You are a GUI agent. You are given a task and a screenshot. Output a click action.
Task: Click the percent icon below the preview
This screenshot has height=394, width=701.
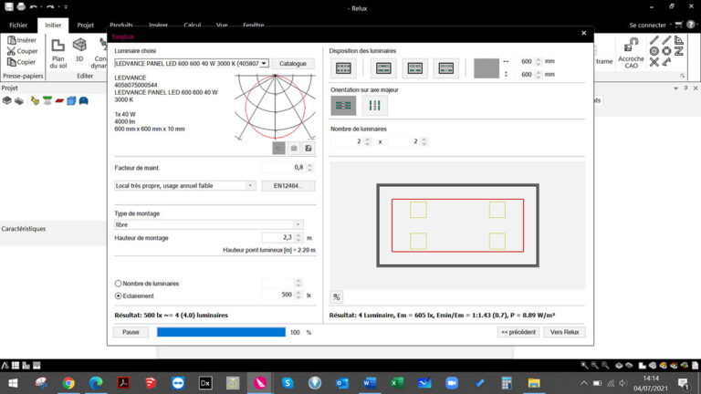click(337, 296)
